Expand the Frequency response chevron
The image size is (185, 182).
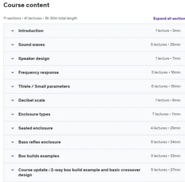point(12,72)
